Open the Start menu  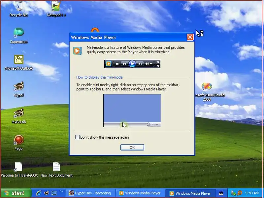point(16,193)
